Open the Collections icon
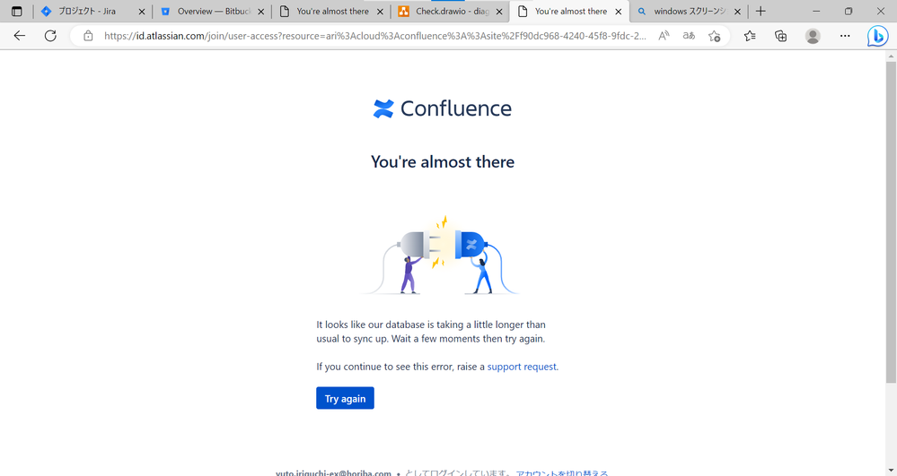The height and width of the screenshot is (476, 897). click(780, 36)
